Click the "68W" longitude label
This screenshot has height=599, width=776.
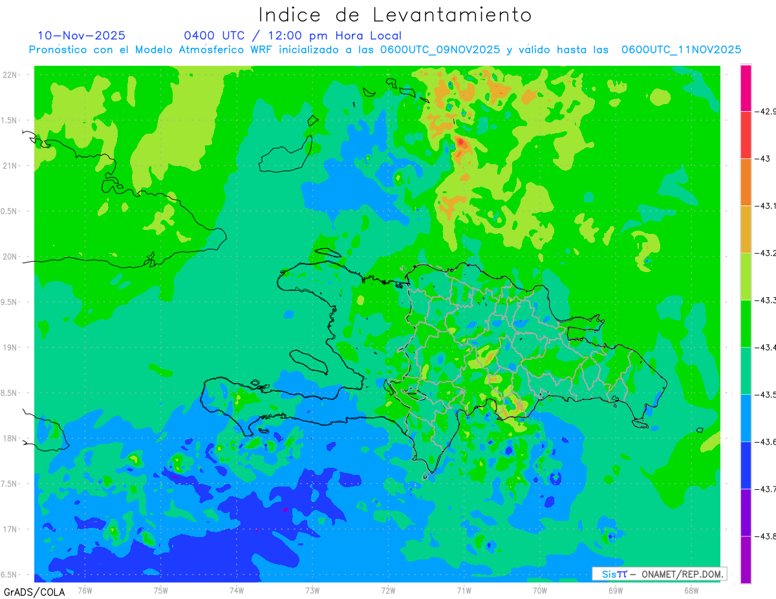691,590
